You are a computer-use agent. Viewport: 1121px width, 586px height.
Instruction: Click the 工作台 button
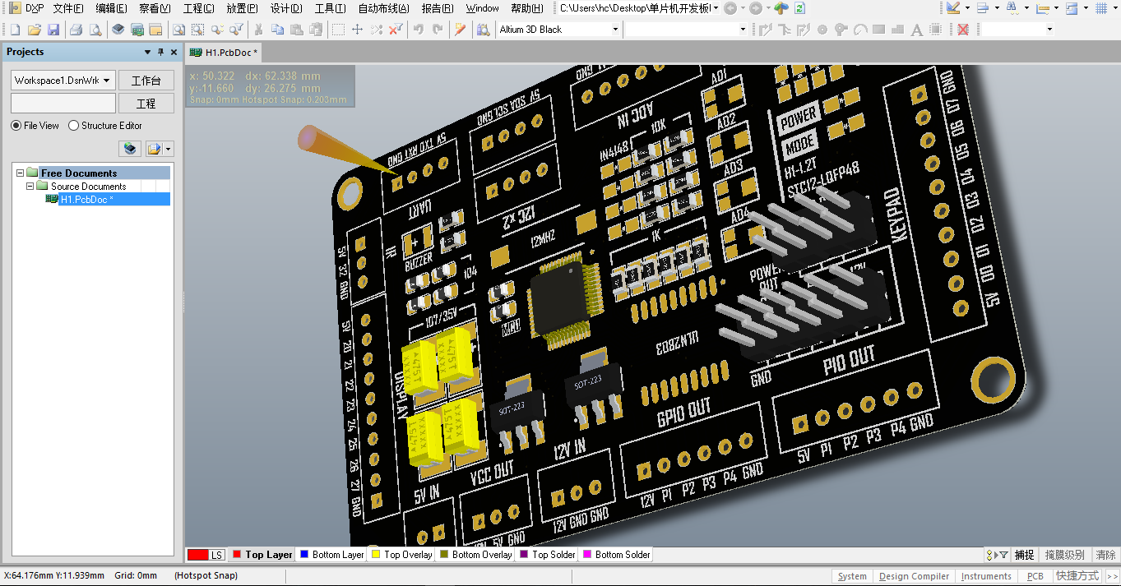146,81
